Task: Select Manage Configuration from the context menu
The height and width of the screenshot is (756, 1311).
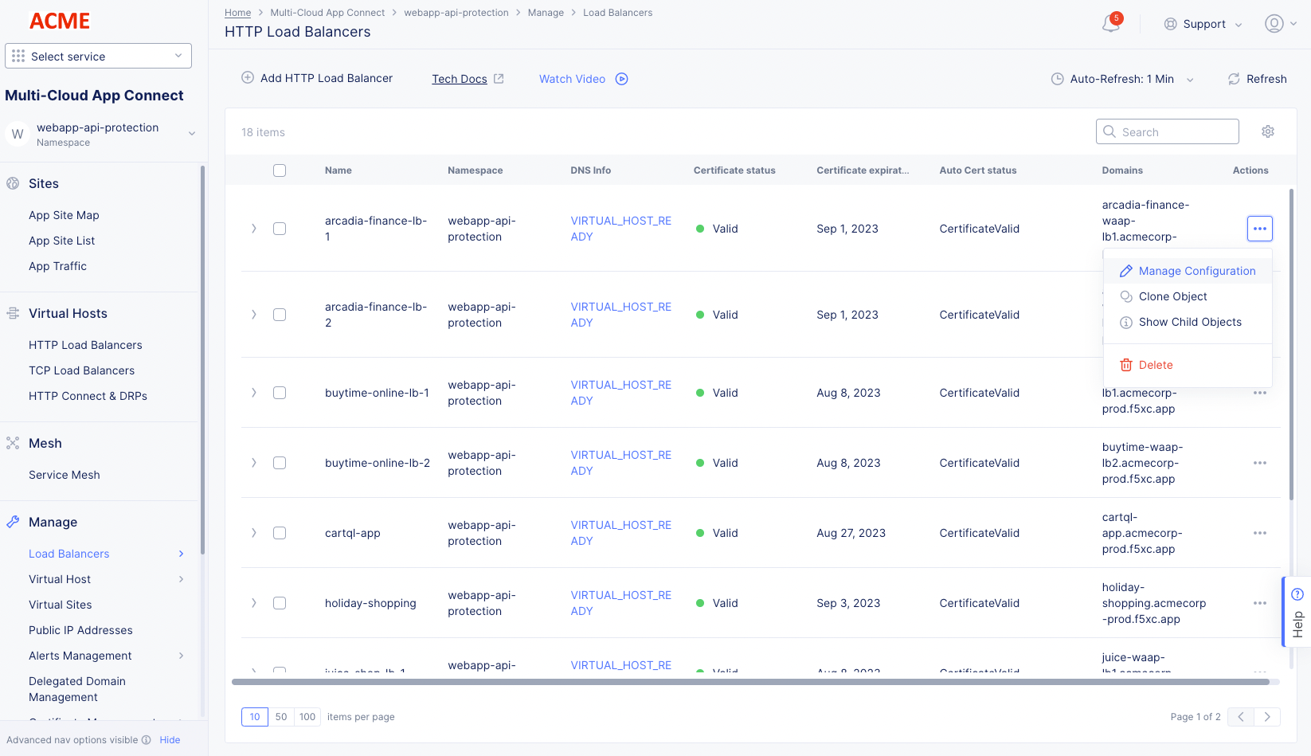Action: 1197,271
